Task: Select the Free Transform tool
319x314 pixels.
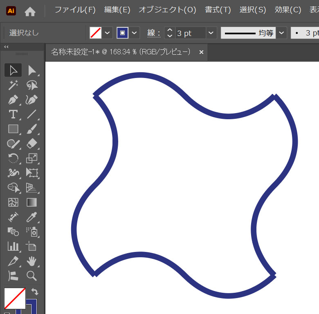Action: pos(32,173)
